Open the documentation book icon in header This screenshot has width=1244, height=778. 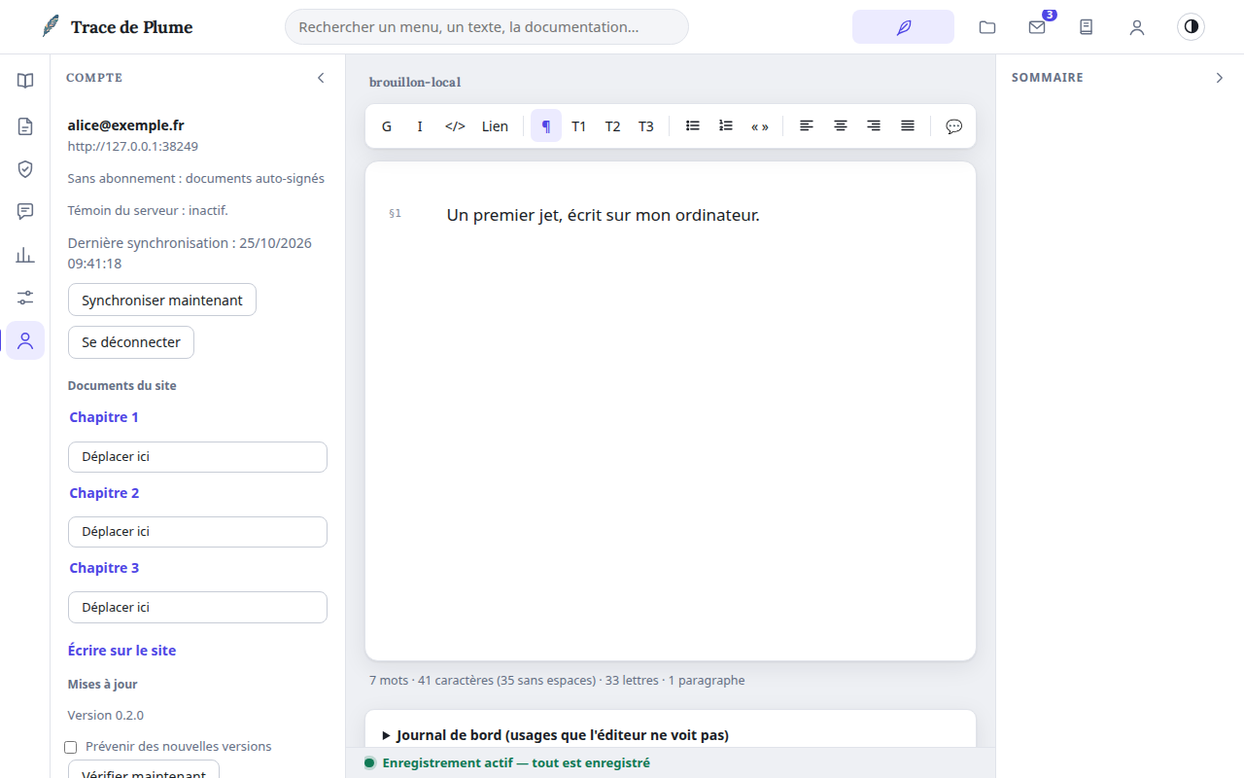1087,27
